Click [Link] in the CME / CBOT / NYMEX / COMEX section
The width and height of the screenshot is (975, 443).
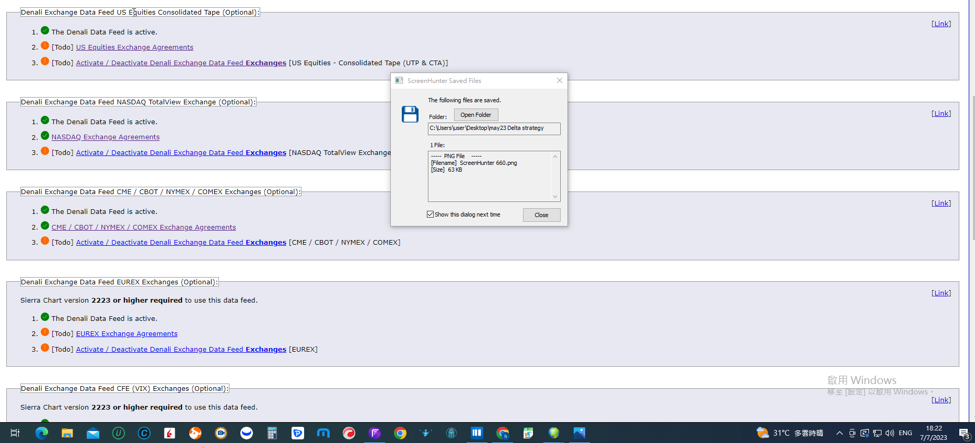click(941, 203)
